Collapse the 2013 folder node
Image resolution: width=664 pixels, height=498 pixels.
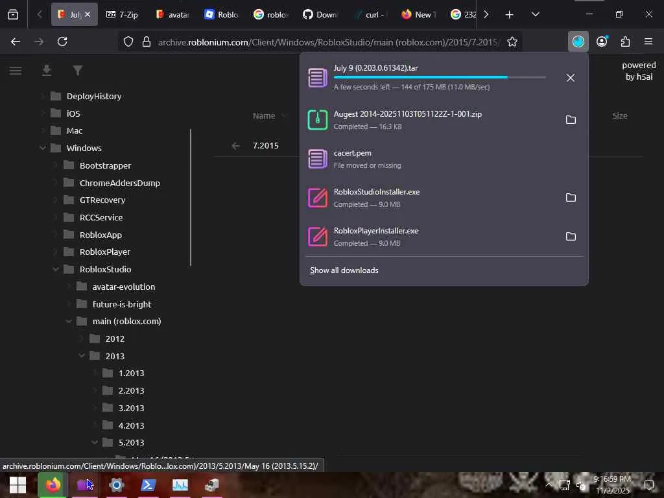coord(82,356)
